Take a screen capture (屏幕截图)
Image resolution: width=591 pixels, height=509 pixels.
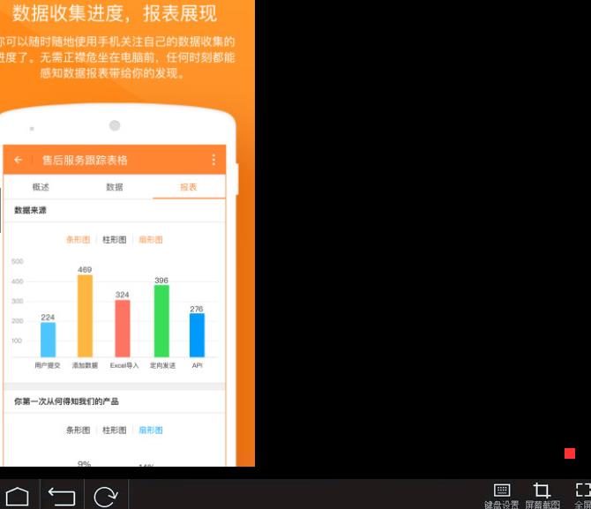542,496
